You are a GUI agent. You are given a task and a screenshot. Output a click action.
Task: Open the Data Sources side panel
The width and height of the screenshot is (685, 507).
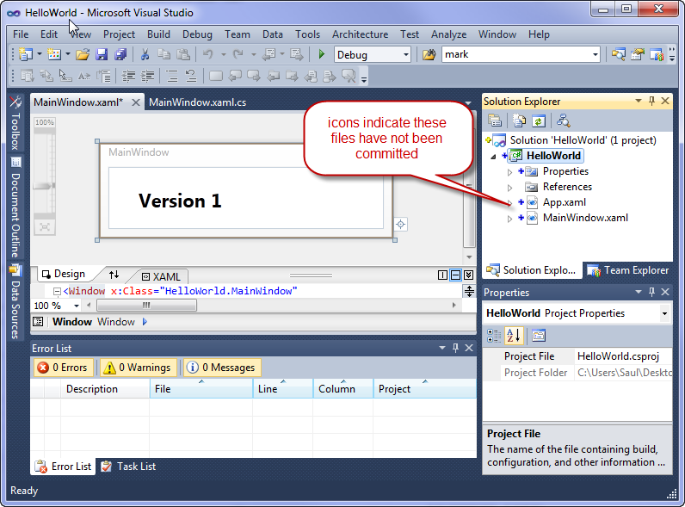tap(15, 302)
